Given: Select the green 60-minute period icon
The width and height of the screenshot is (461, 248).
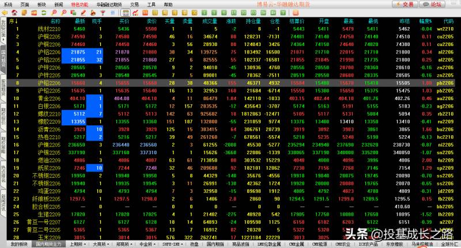Looking at the screenshot, I should (254, 13).
